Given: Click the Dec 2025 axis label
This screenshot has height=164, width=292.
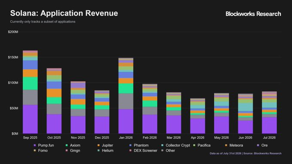Looking at the screenshot, I should pos(102,137).
